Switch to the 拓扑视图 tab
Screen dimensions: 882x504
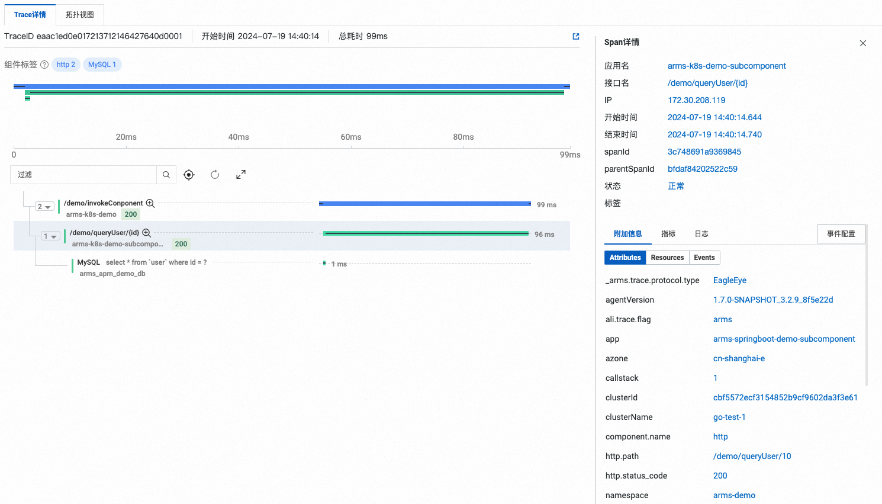(x=80, y=15)
